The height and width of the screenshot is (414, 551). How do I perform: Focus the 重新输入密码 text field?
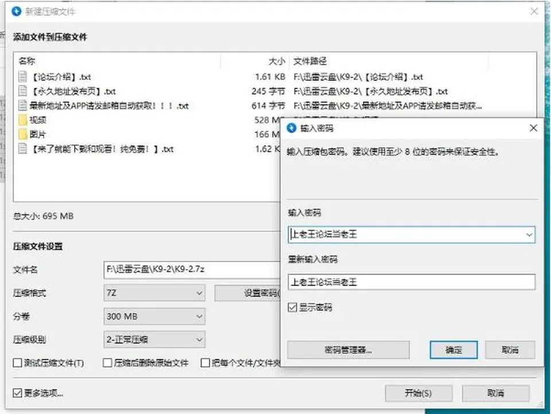[412, 282]
